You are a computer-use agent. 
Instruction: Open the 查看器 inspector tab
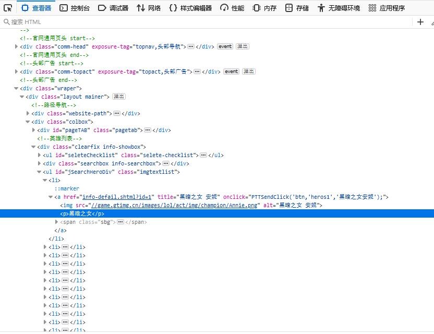(x=36, y=8)
